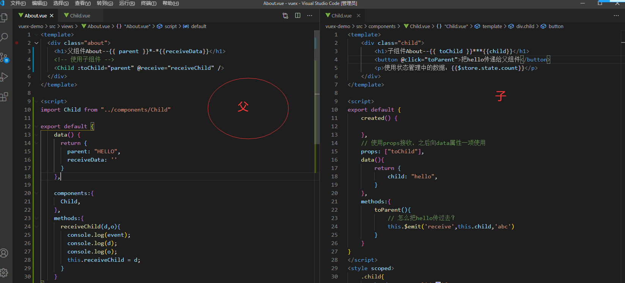Click the Open Changes compare icon
This screenshot has width=625, height=283.
pyautogui.click(x=285, y=16)
